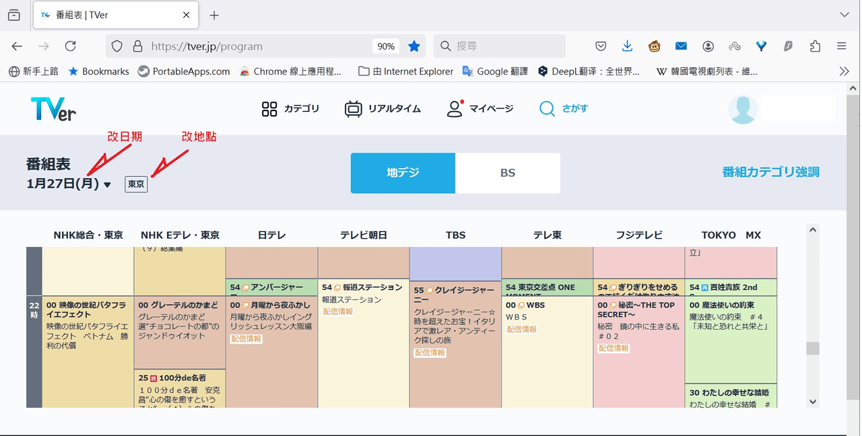Click the schedule vertical scrollbar thumb
The width and height of the screenshot is (862, 436).
(813, 348)
